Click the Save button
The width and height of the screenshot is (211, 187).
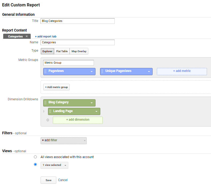[x=49, y=180]
